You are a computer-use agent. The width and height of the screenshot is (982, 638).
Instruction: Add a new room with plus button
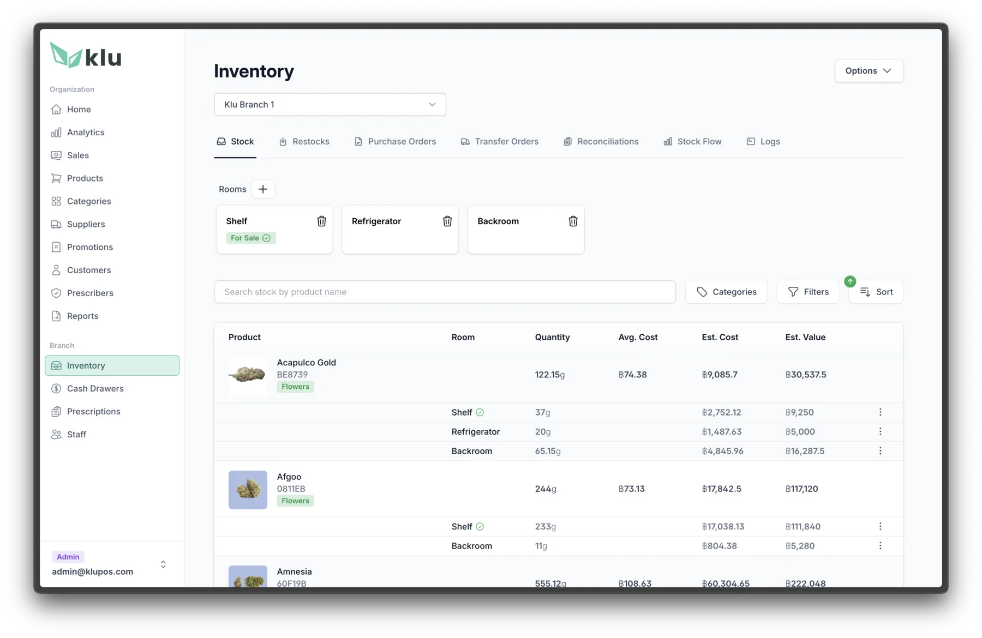click(x=263, y=189)
